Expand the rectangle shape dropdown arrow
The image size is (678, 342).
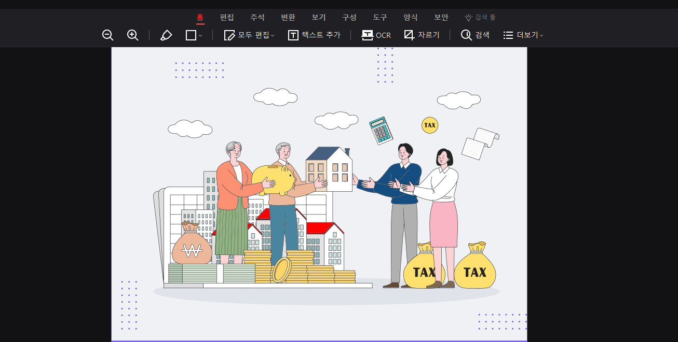[200, 36]
